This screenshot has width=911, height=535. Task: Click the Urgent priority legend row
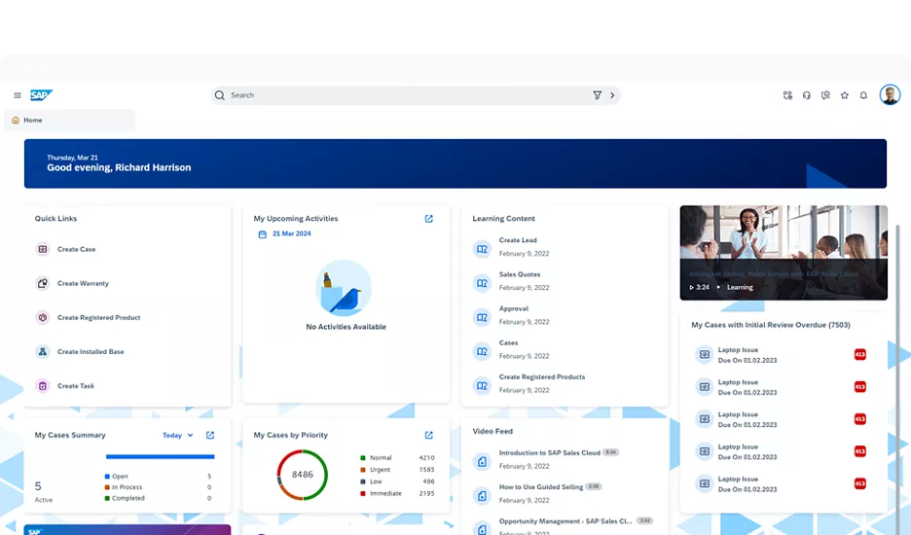point(397,470)
